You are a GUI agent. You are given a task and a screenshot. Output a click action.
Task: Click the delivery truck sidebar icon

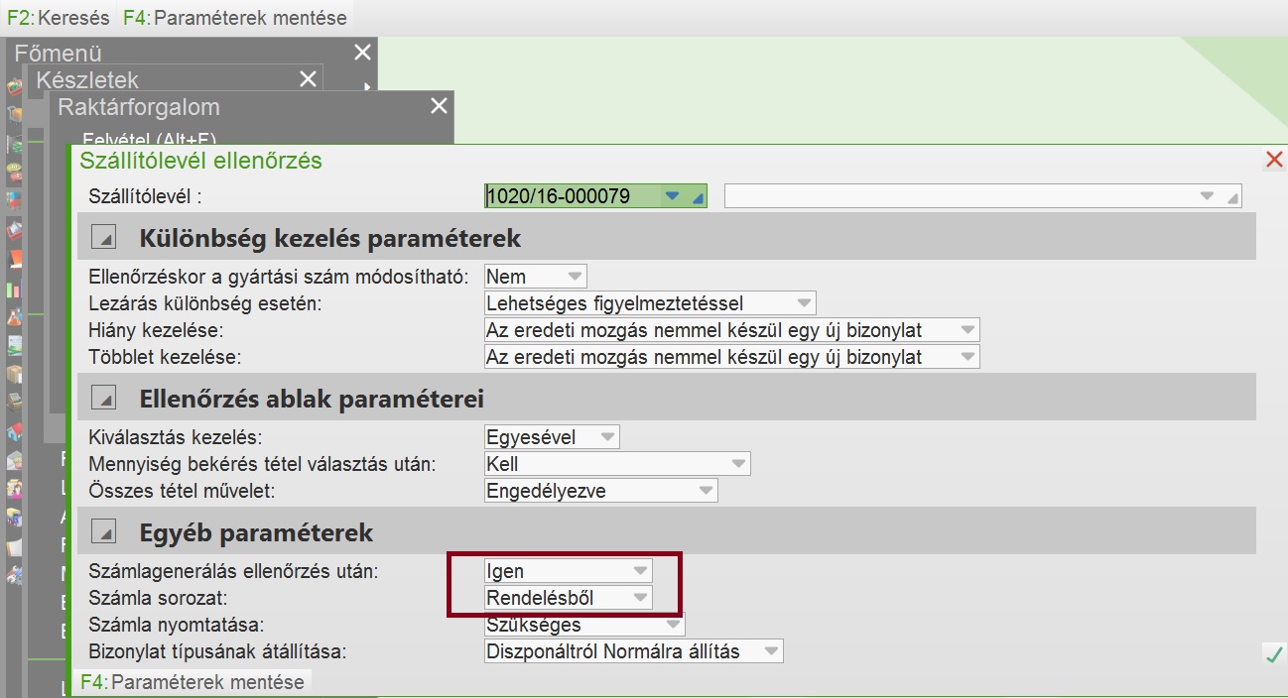14,518
